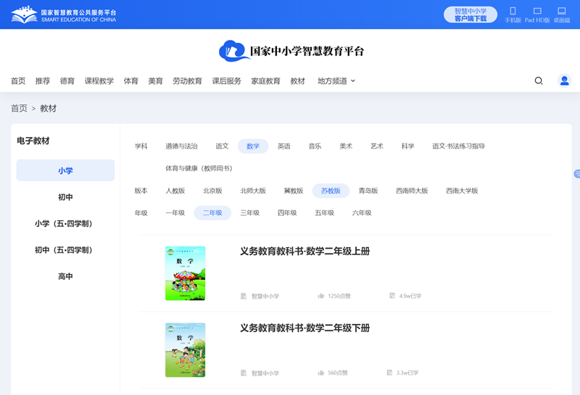Screen dimensions: 580x395
Task: Open title 义务教育教科书·数学二年级上册
Action: [x=304, y=251]
